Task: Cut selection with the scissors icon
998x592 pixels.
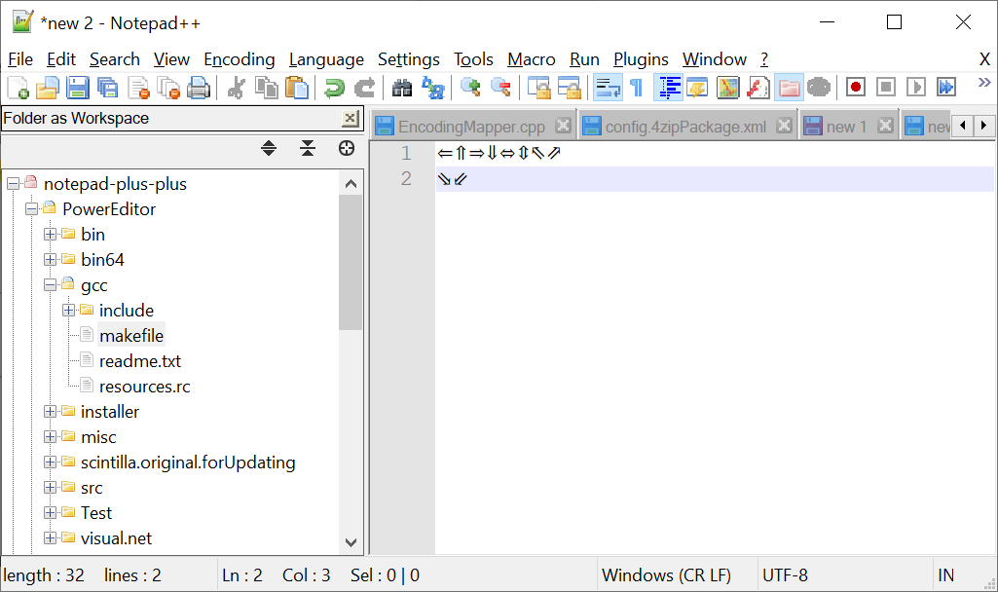Action: (x=237, y=88)
